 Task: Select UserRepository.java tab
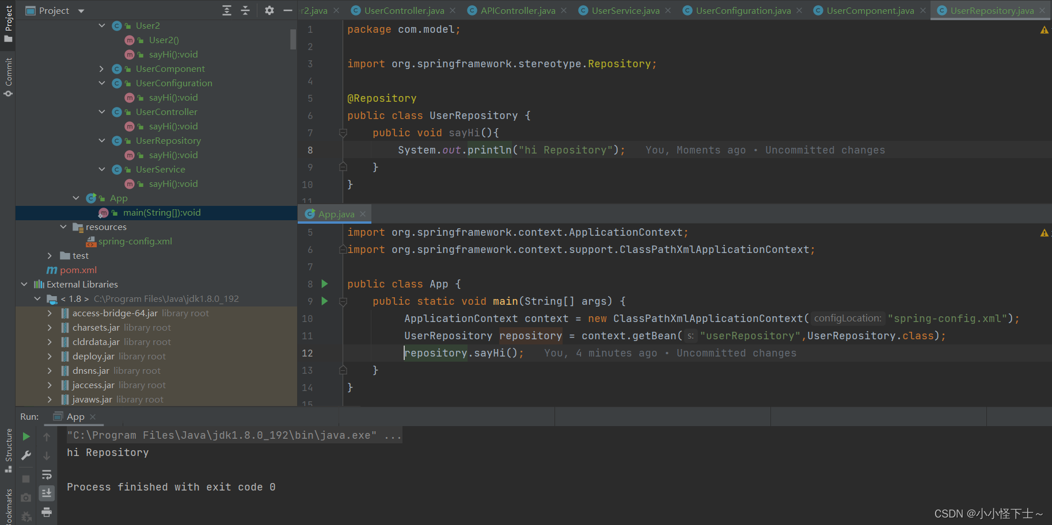tap(992, 10)
